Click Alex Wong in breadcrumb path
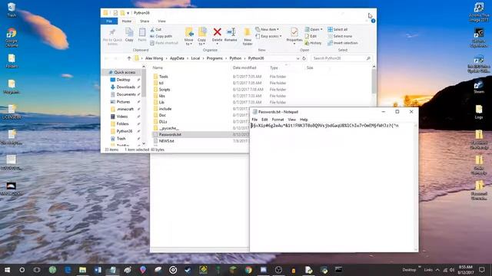492x276 pixels. tap(154, 58)
